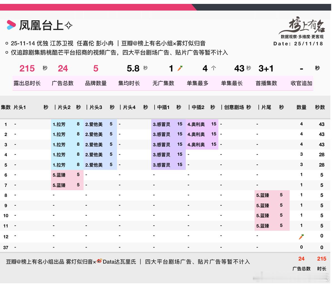Click the 片头3 column header
The image size is (332, 285).
pyautogui.click(x=96, y=107)
